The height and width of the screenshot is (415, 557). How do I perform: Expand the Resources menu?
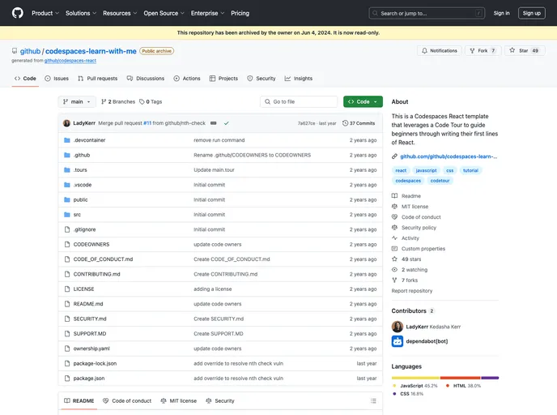point(120,13)
